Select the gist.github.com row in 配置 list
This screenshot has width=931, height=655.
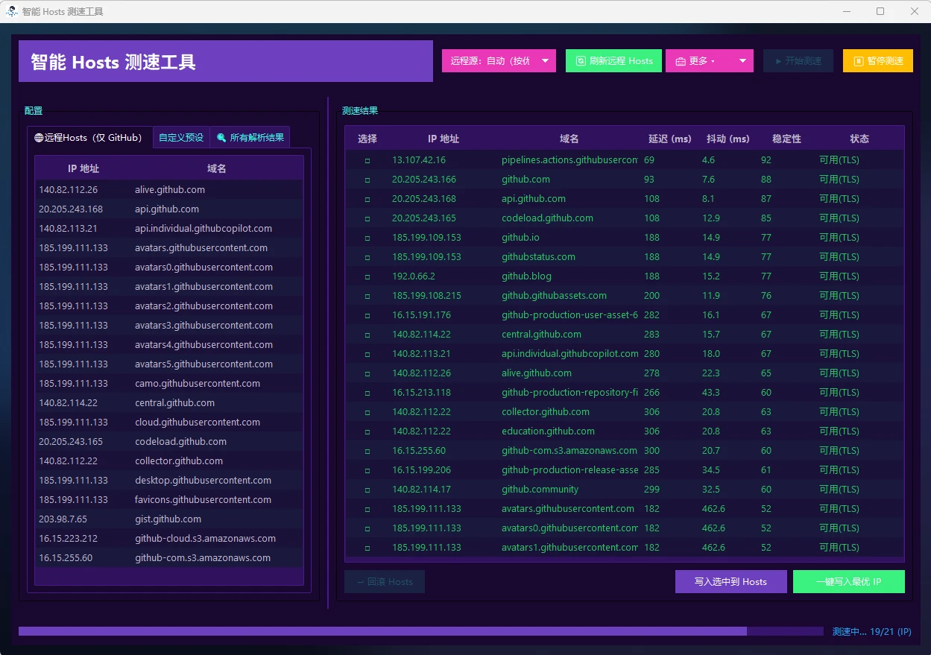click(169, 519)
